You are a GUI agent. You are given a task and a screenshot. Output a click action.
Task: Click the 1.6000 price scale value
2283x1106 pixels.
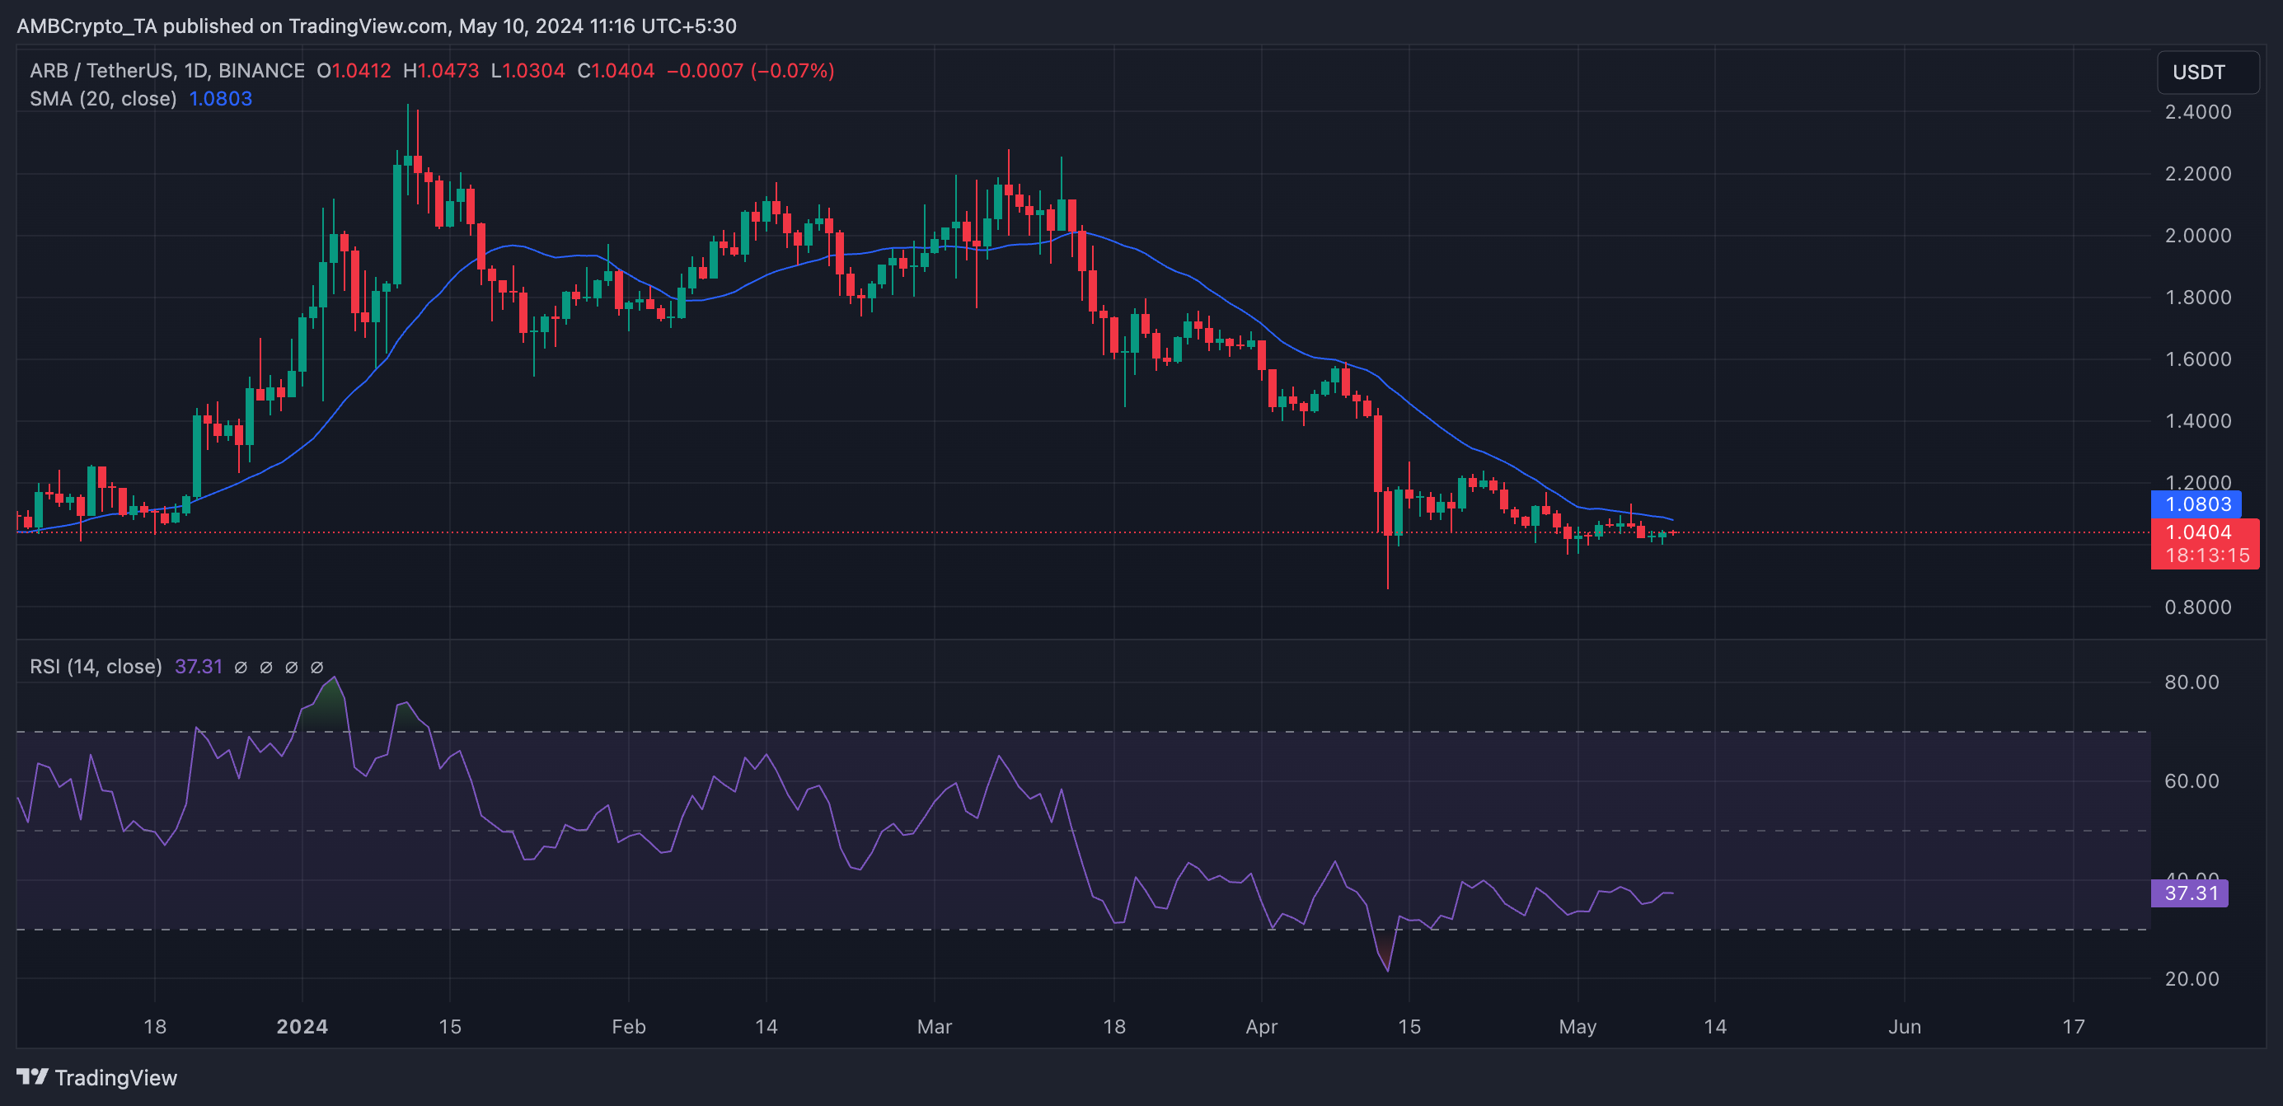point(2197,359)
